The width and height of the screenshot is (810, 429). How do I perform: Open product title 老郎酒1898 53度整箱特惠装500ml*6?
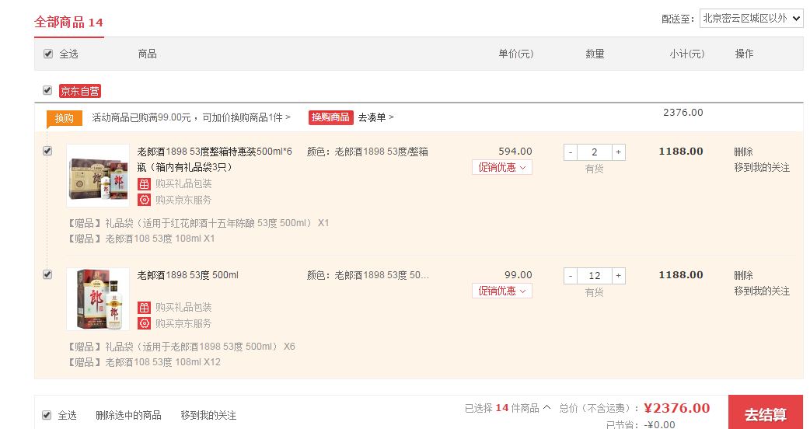[215, 159]
